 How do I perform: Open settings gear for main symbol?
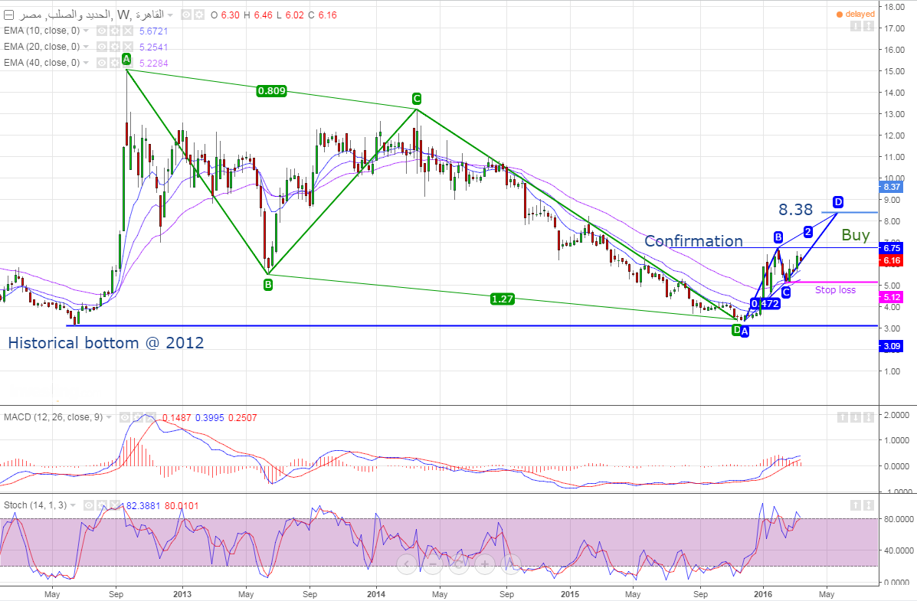199,15
